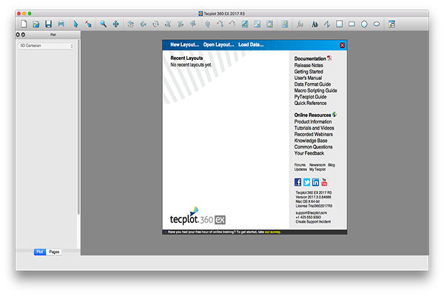
Task: Click the Open file folder toolbar icon
Action: (36, 24)
